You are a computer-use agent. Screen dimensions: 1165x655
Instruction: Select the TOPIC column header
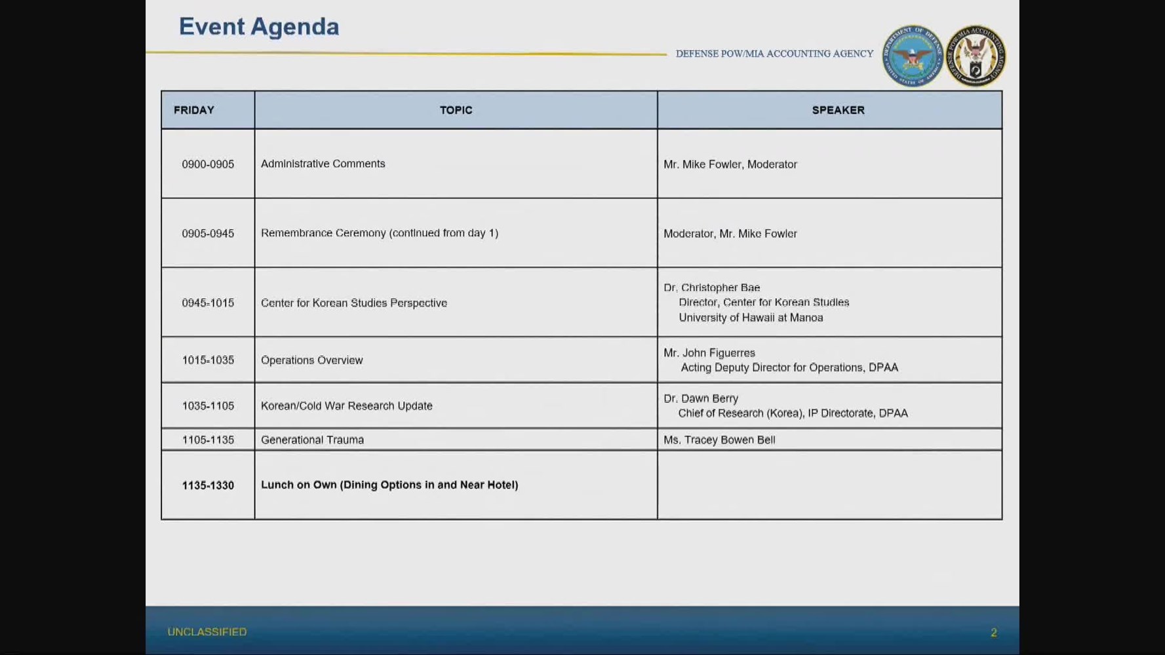(456, 110)
